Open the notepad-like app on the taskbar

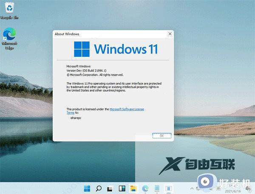[x=157, y=188]
